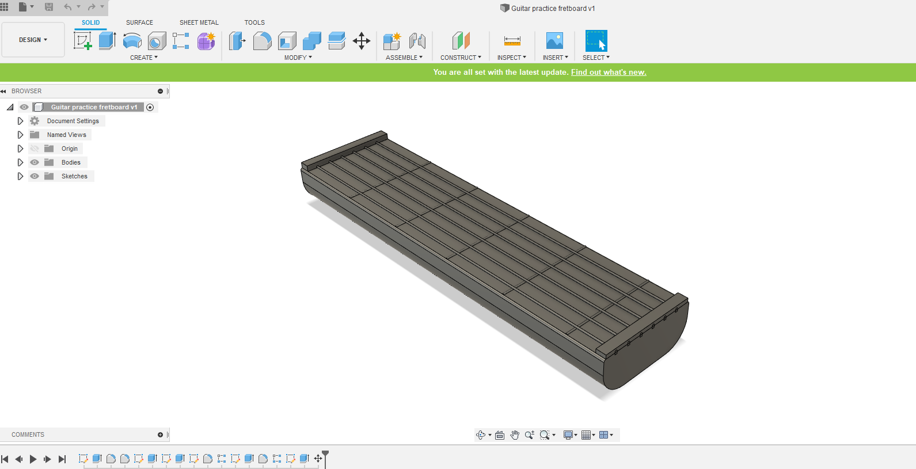Viewport: 916px width, 469px height.
Task: Toggle visibility of the Sketches folder
Action: tap(35, 176)
